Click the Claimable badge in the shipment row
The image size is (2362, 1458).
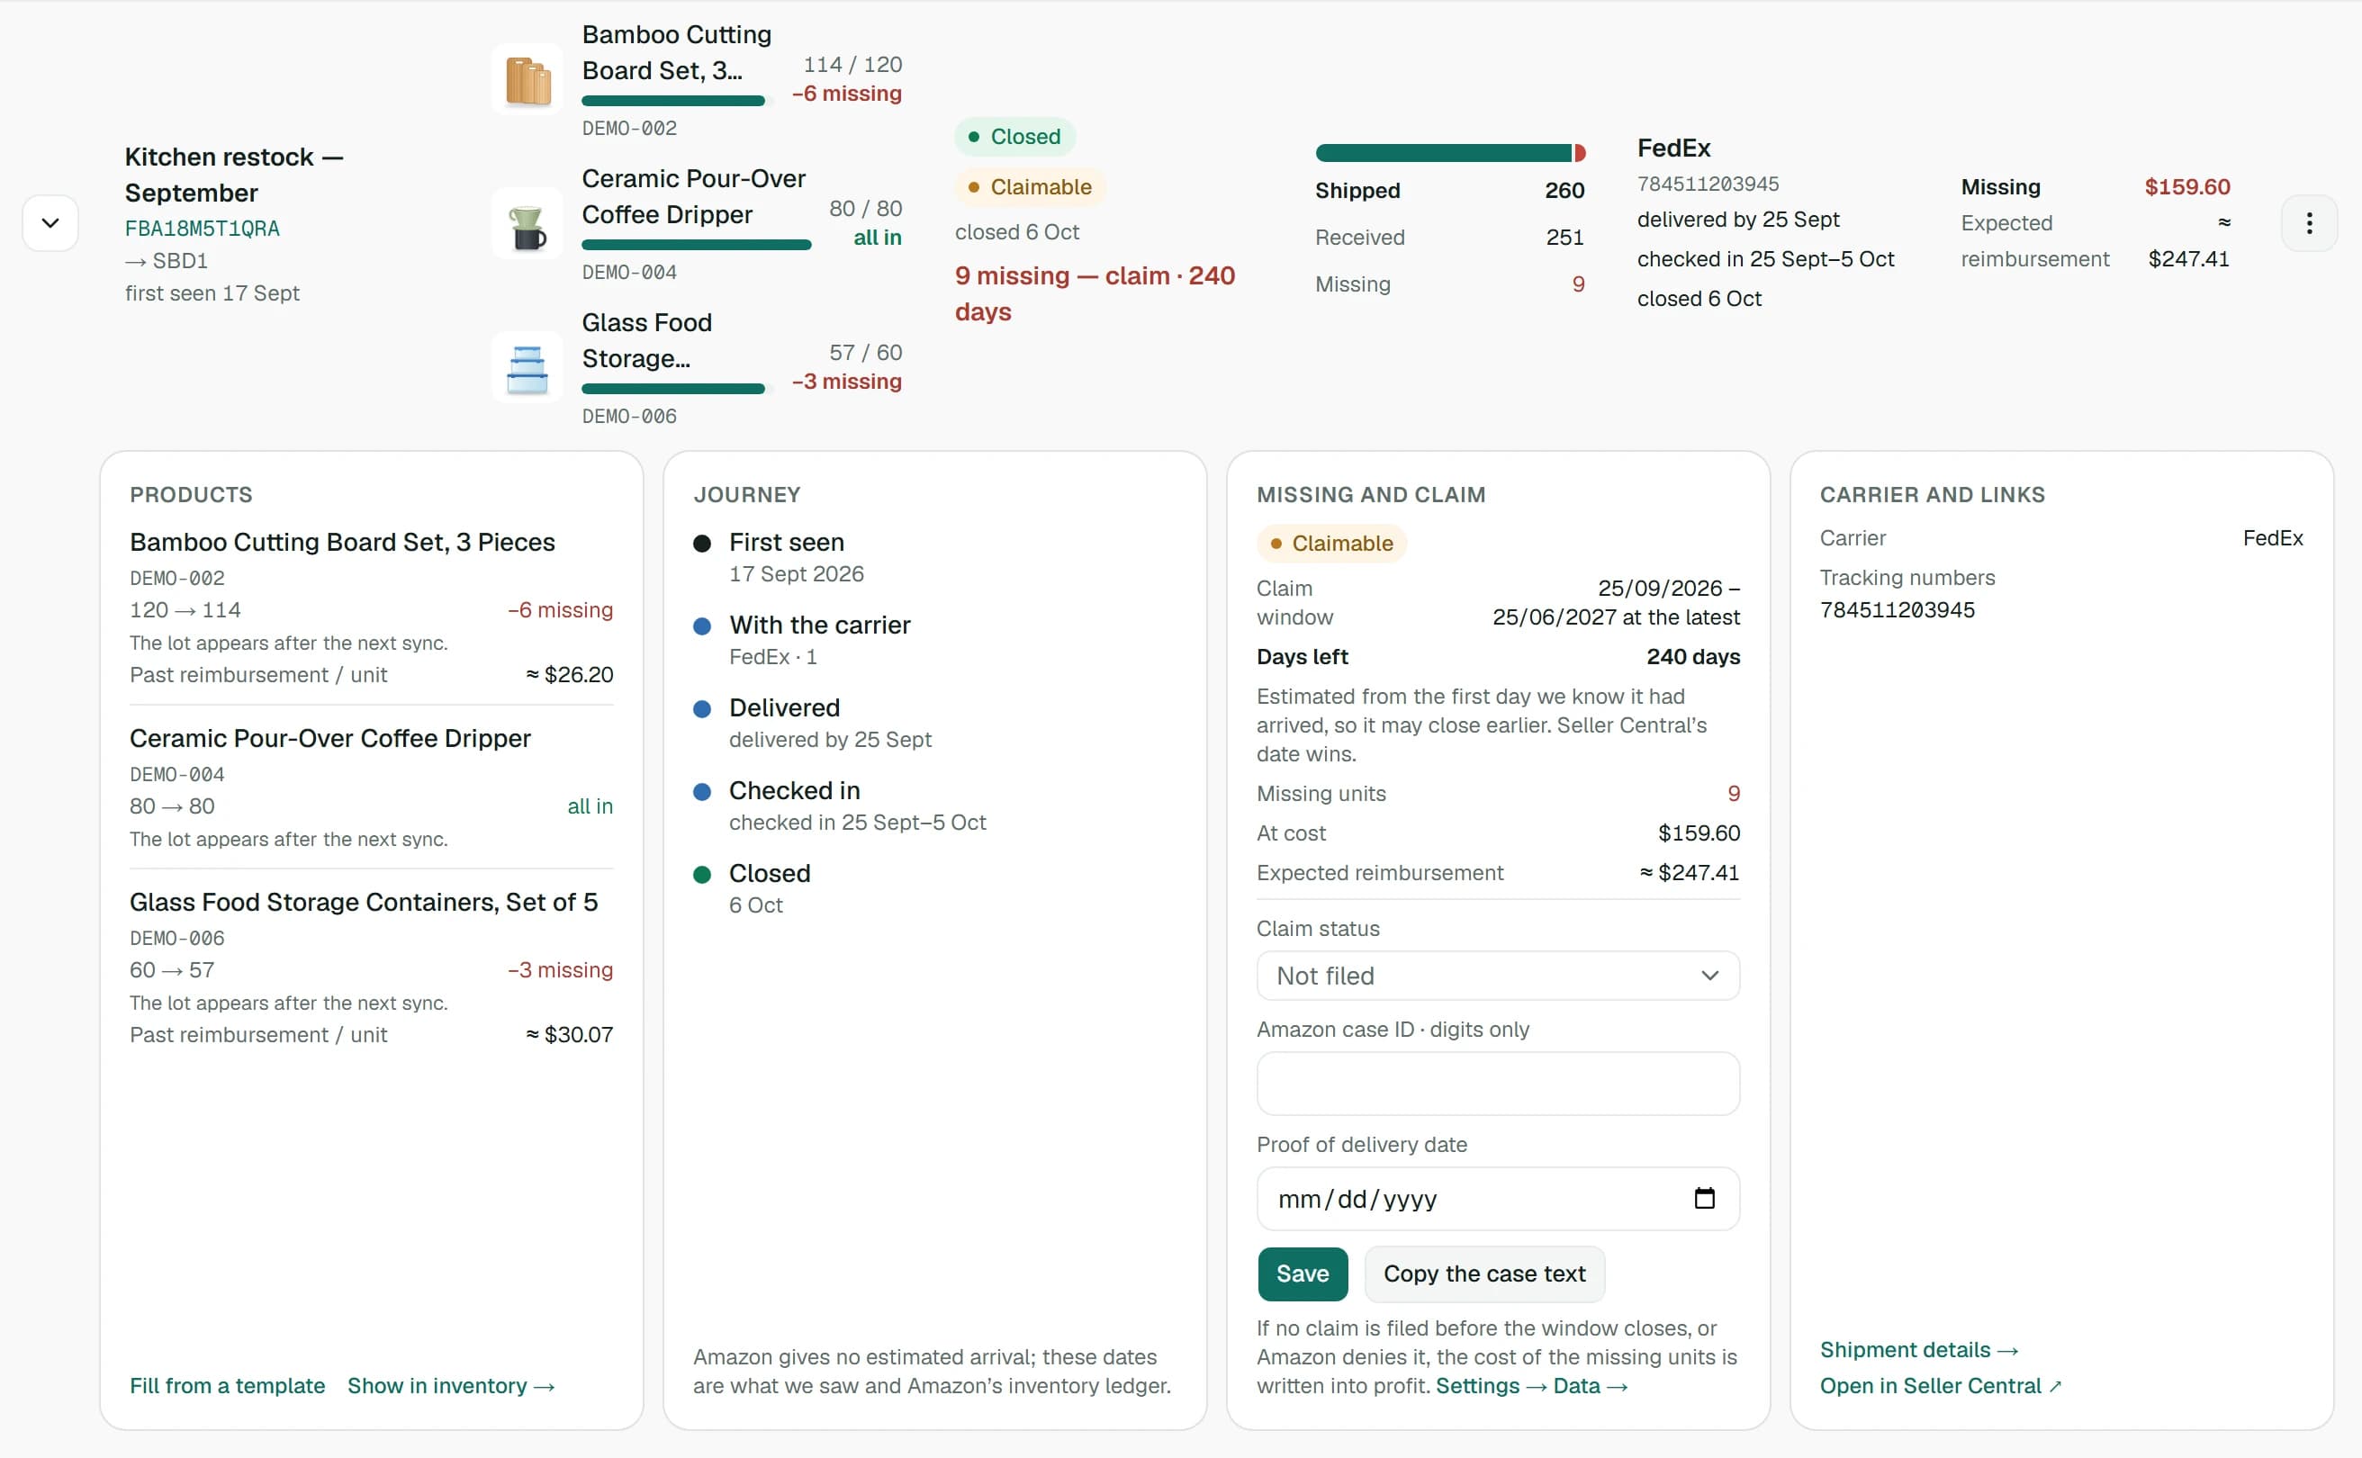(x=1030, y=187)
